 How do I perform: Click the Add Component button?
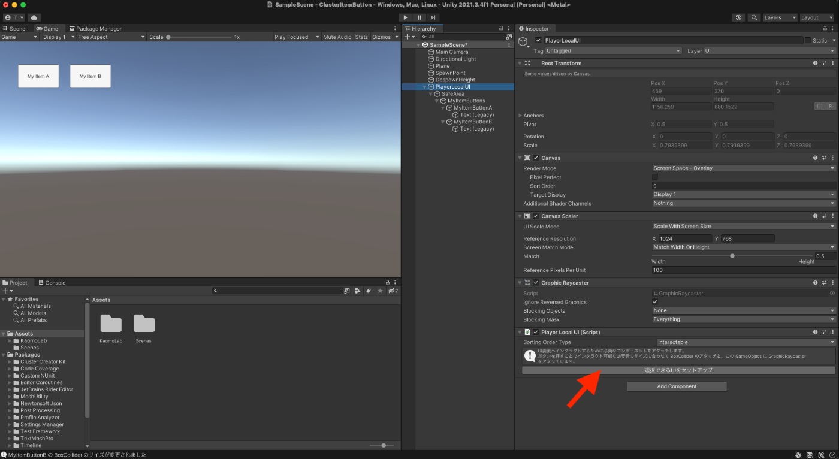point(677,386)
